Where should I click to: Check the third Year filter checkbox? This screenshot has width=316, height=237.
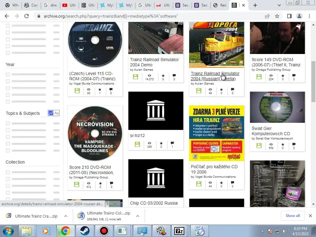click(8, 88)
